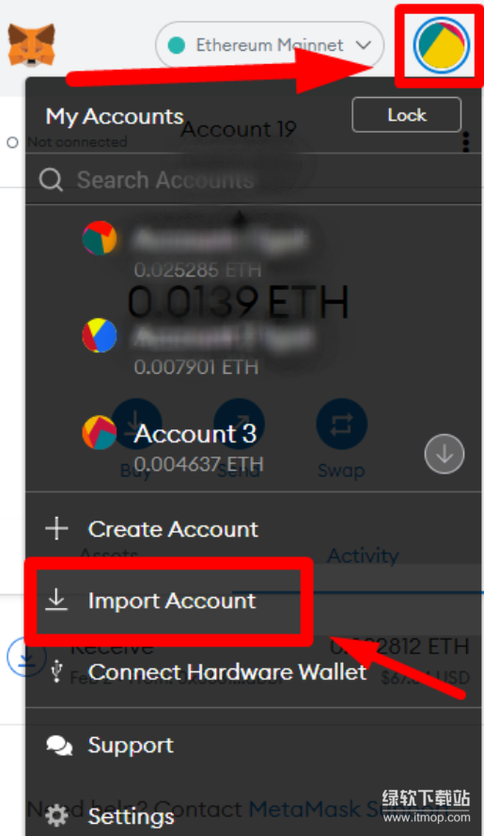
Task: Click the round scroll-down arrow button
Action: pyautogui.click(x=445, y=454)
